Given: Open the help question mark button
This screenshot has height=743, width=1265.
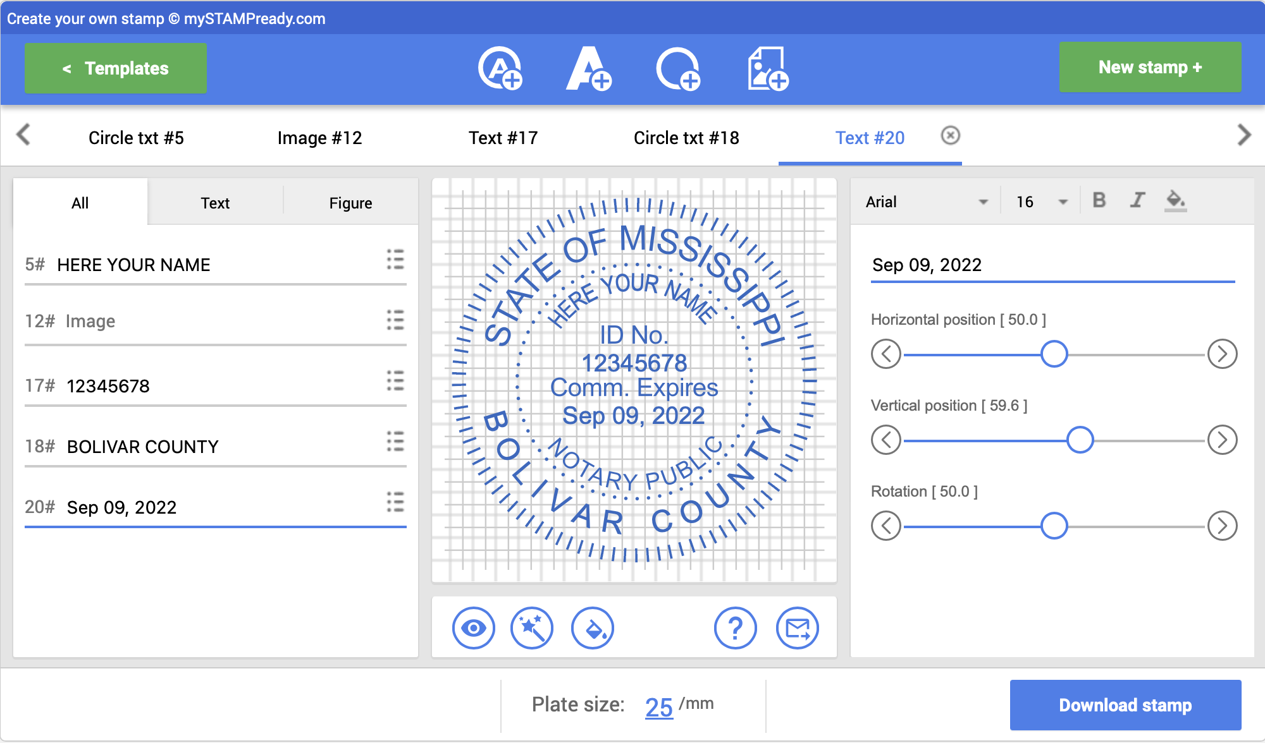Looking at the screenshot, I should [735, 628].
